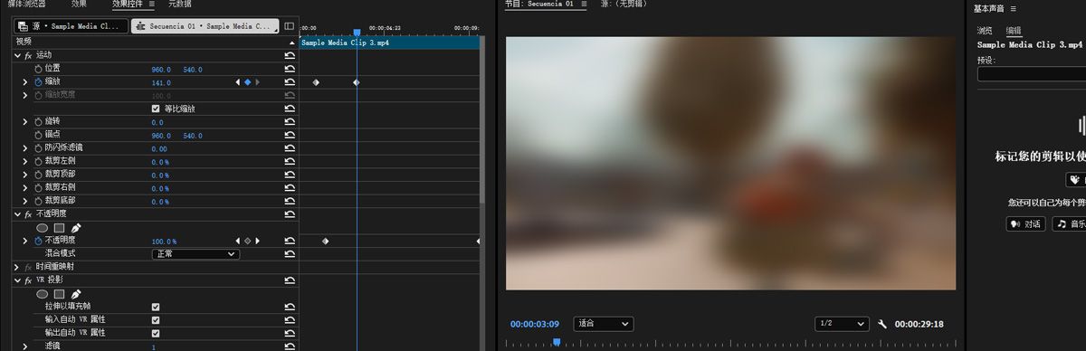Toggle the 时间重映射 fx effect

pyautogui.click(x=28, y=268)
